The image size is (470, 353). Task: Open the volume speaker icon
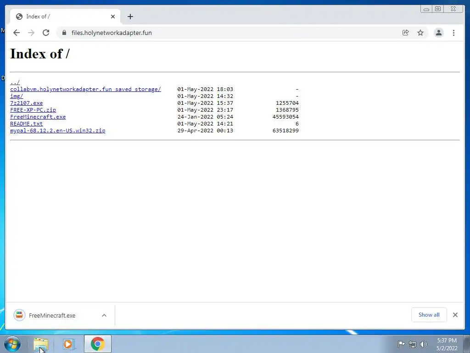424,344
